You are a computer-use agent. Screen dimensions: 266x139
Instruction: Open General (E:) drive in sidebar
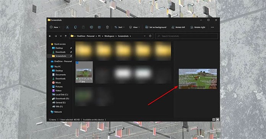click(x=60, y=103)
